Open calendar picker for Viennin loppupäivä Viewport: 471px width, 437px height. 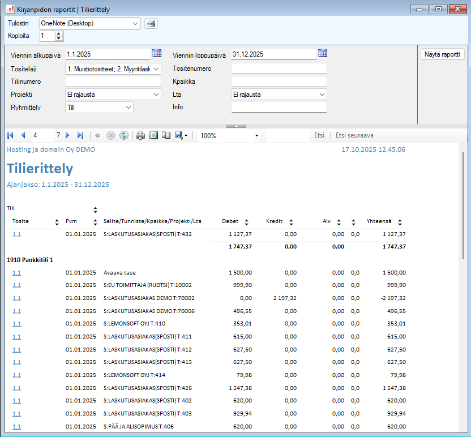point(323,54)
